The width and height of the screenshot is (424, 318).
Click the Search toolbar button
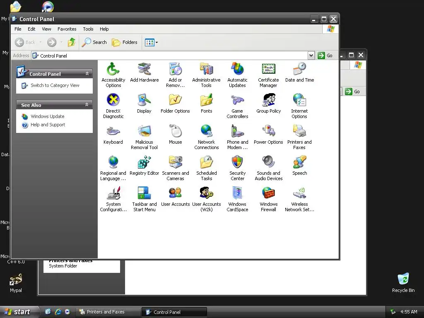[x=94, y=42]
